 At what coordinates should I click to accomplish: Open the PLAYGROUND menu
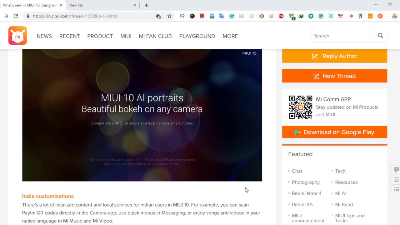click(197, 36)
